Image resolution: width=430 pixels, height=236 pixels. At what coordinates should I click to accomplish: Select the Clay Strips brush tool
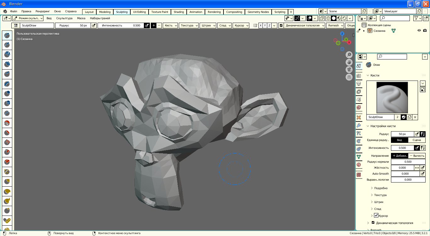(7, 65)
